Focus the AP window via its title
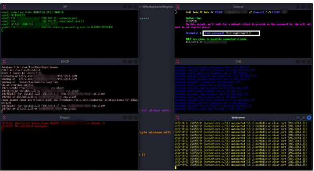Viewport: 314px width, 171px height. coord(65,7)
